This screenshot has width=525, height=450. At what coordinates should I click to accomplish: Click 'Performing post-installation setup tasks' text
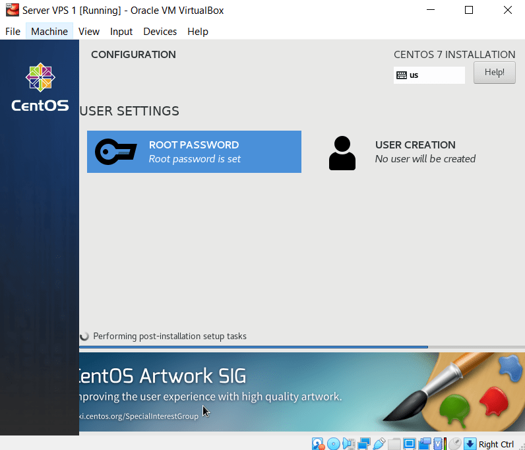point(170,336)
